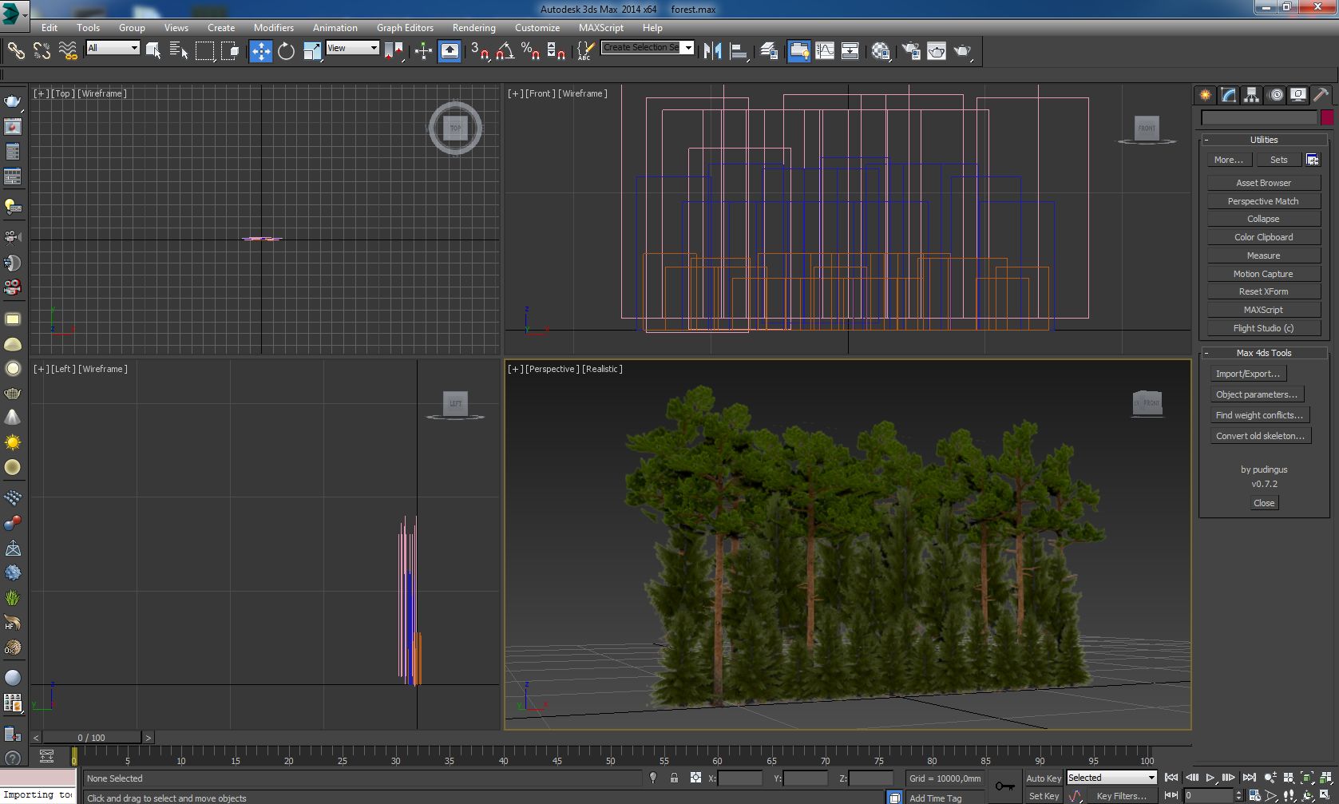Screen dimensions: 1339x804
Task: Expand the reference coordinate 'View' dropdown
Action: pyautogui.click(x=352, y=48)
